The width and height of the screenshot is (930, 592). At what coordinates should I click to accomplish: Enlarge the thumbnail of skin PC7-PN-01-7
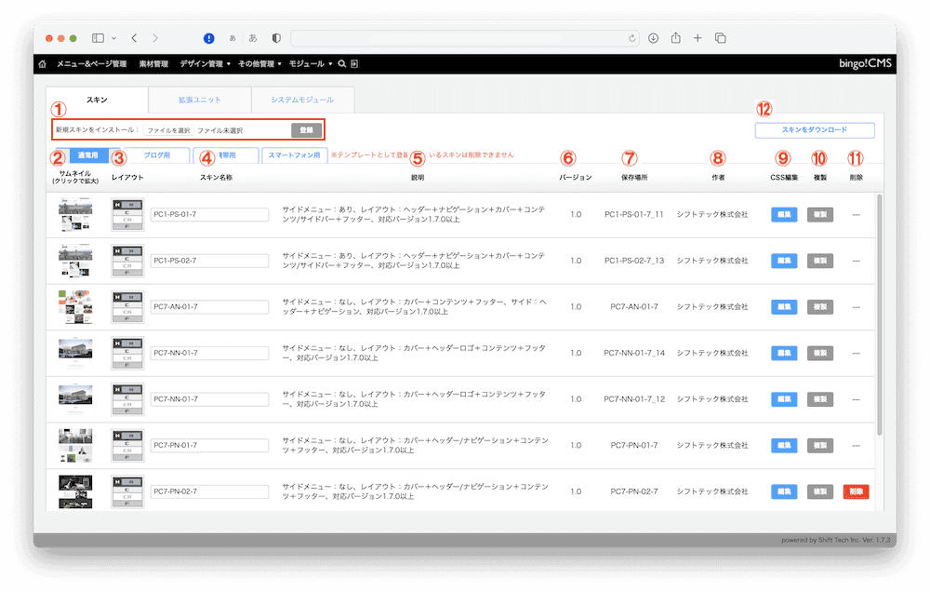coord(75,445)
